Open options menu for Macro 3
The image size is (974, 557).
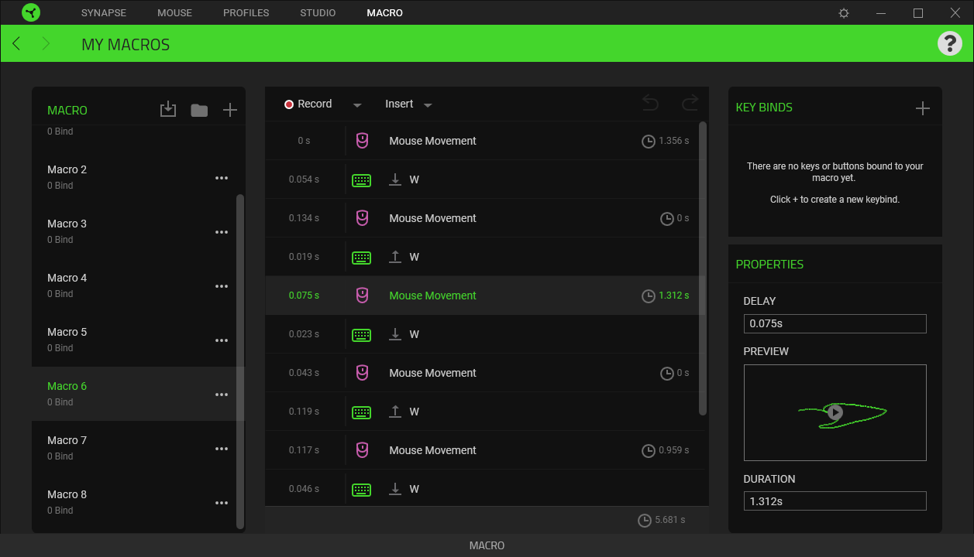pyautogui.click(x=222, y=232)
